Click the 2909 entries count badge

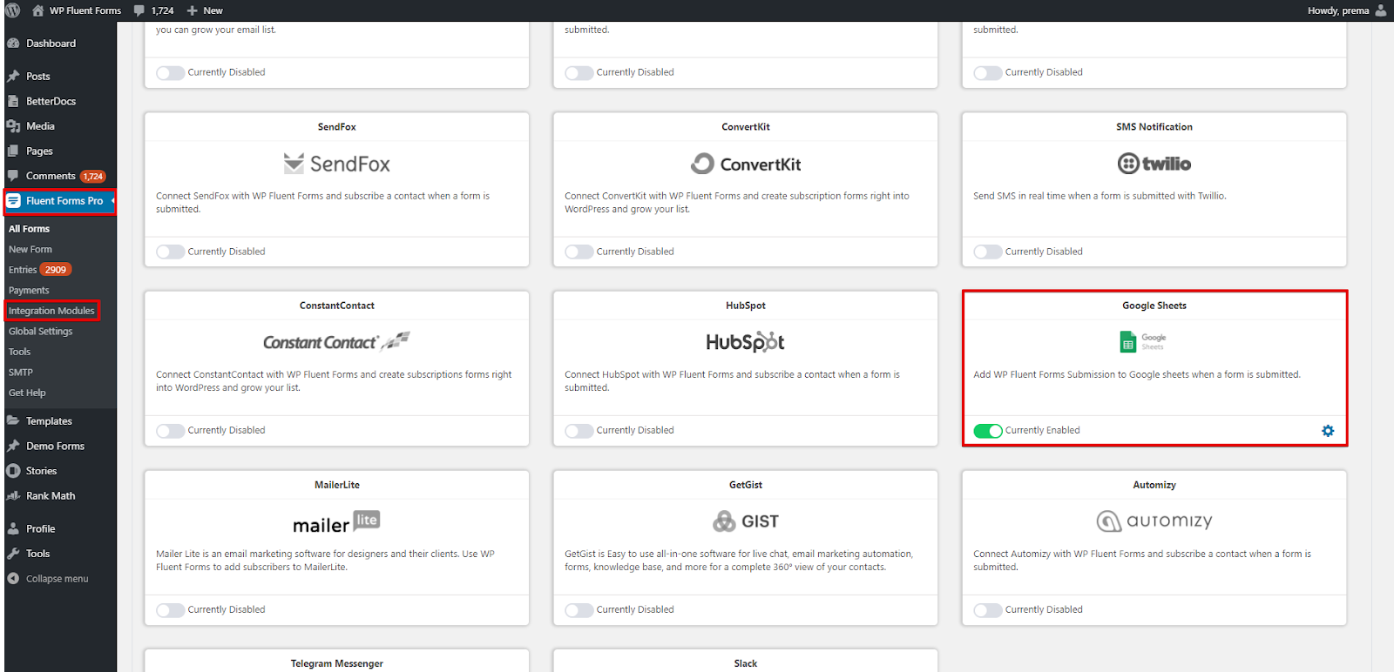pos(56,270)
